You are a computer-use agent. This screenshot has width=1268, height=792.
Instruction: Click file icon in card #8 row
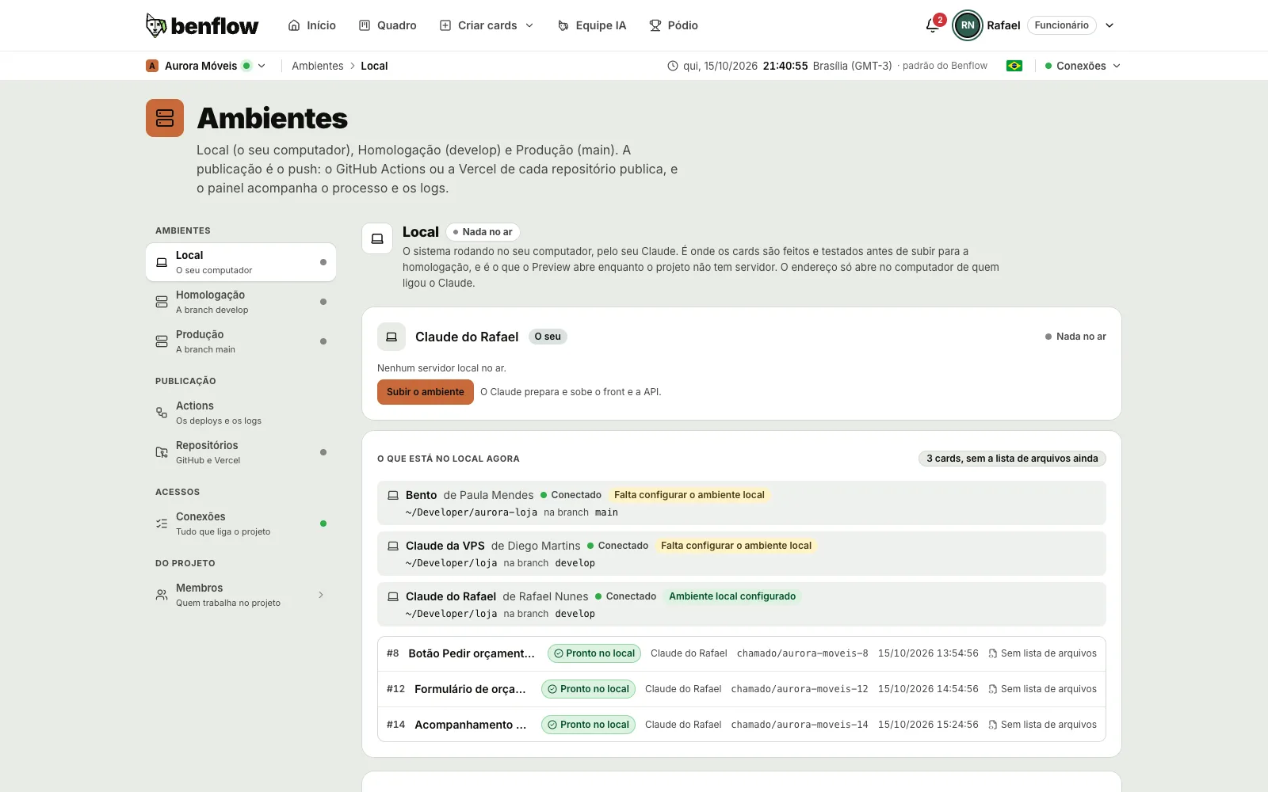pyautogui.click(x=993, y=653)
